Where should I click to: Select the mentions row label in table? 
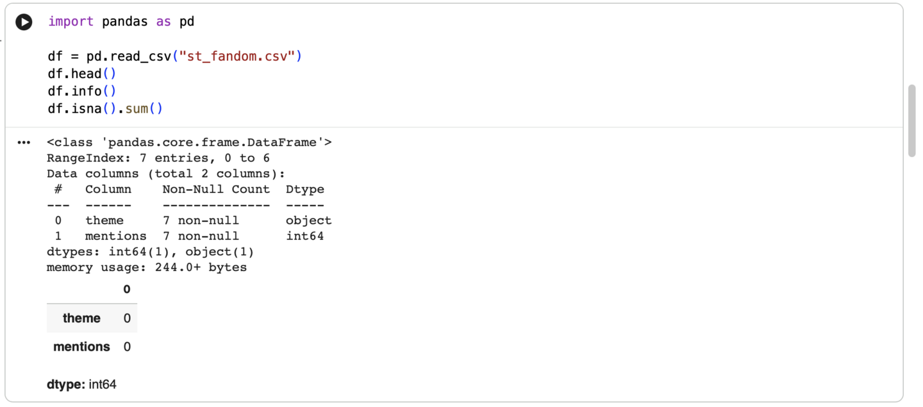pyautogui.click(x=81, y=347)
